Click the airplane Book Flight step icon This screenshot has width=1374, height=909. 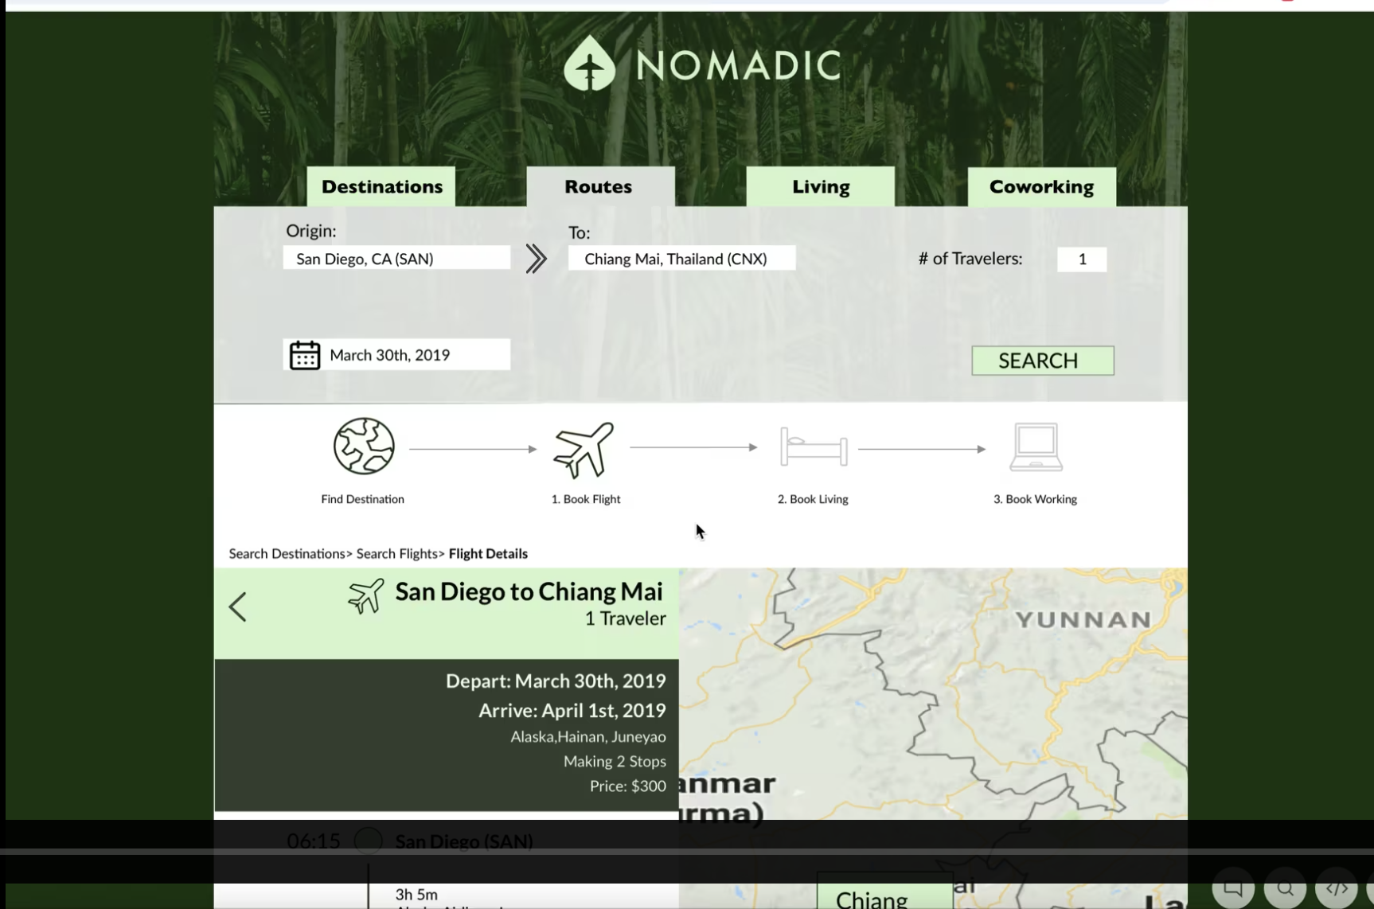tap(584, 450)
